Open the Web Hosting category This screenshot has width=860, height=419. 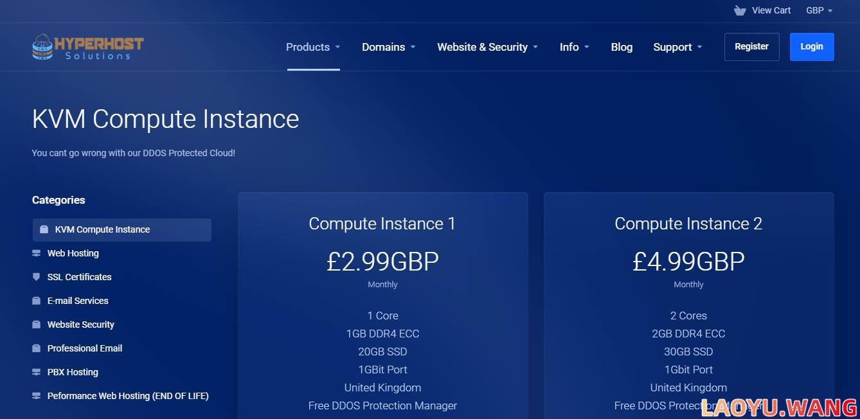click(73, 253)
